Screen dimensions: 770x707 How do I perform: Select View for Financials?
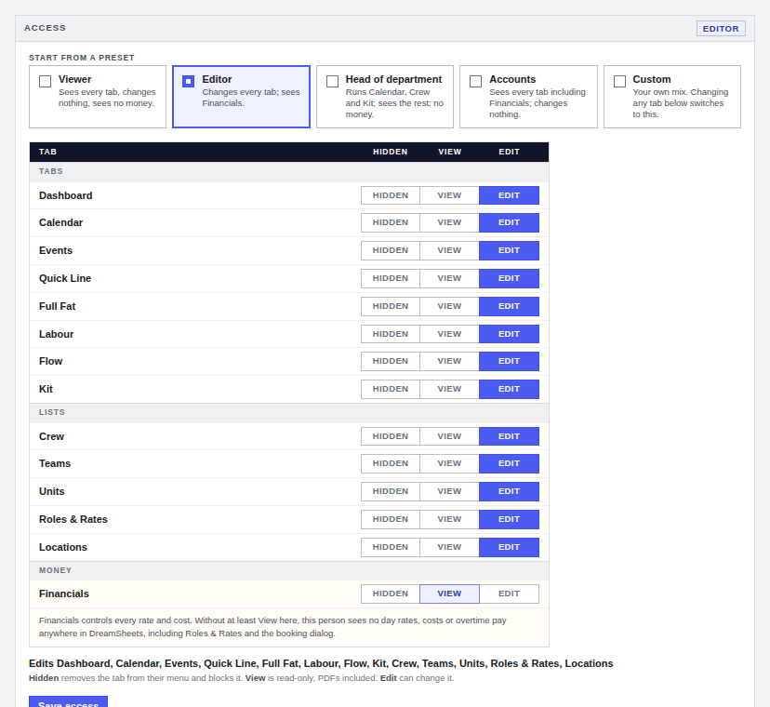pos(449,594)
